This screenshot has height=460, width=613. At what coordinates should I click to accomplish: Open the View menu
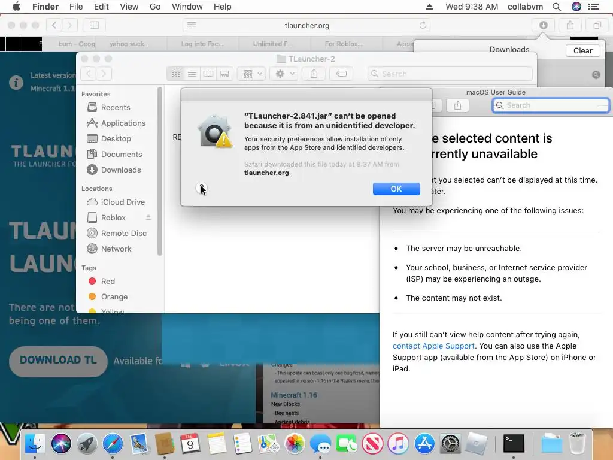tap(129, 7)
